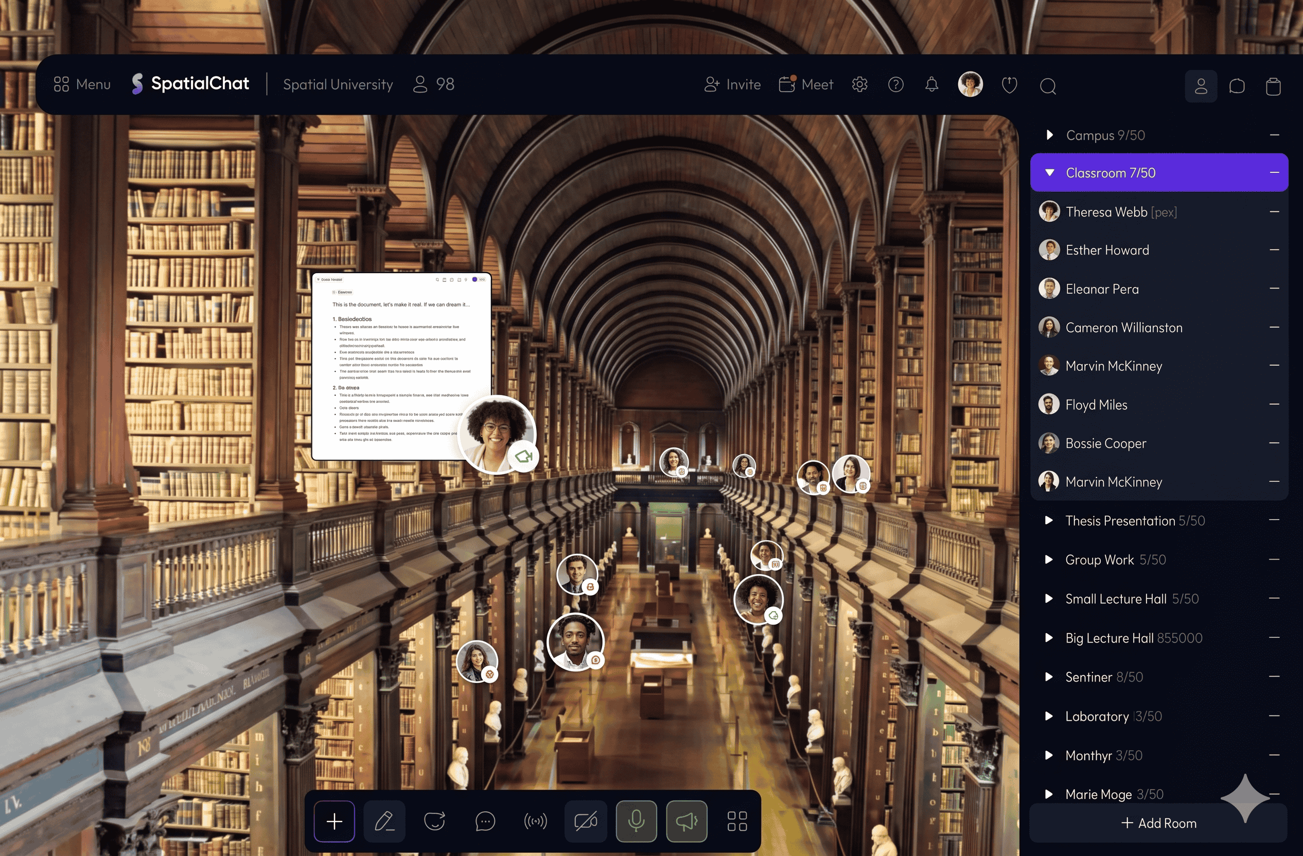The image size is (1303, 856).
Task: Click the shared document board
Action: (401, 366)
